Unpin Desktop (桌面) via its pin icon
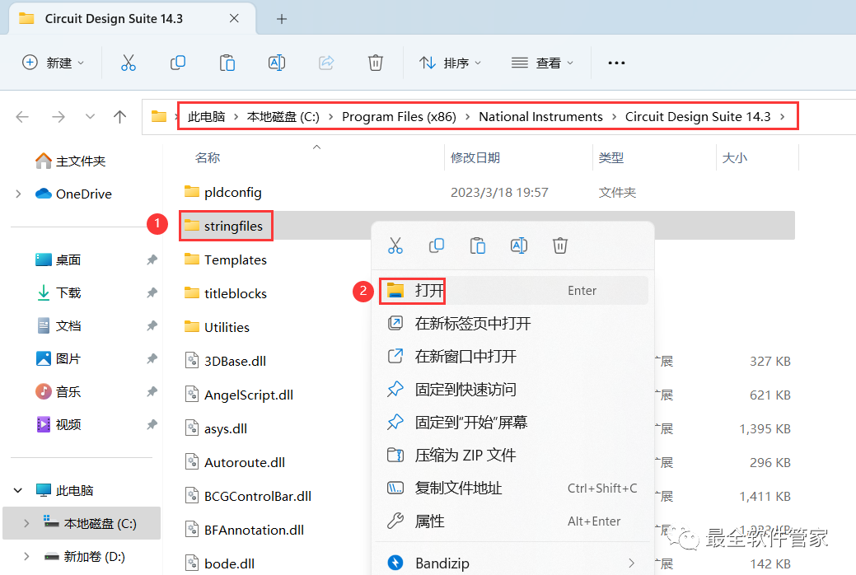856x575 pixels. pos(152,260)
